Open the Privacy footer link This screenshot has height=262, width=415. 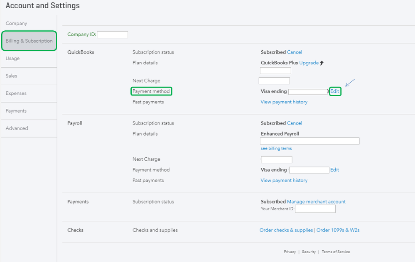click(290, 252)
